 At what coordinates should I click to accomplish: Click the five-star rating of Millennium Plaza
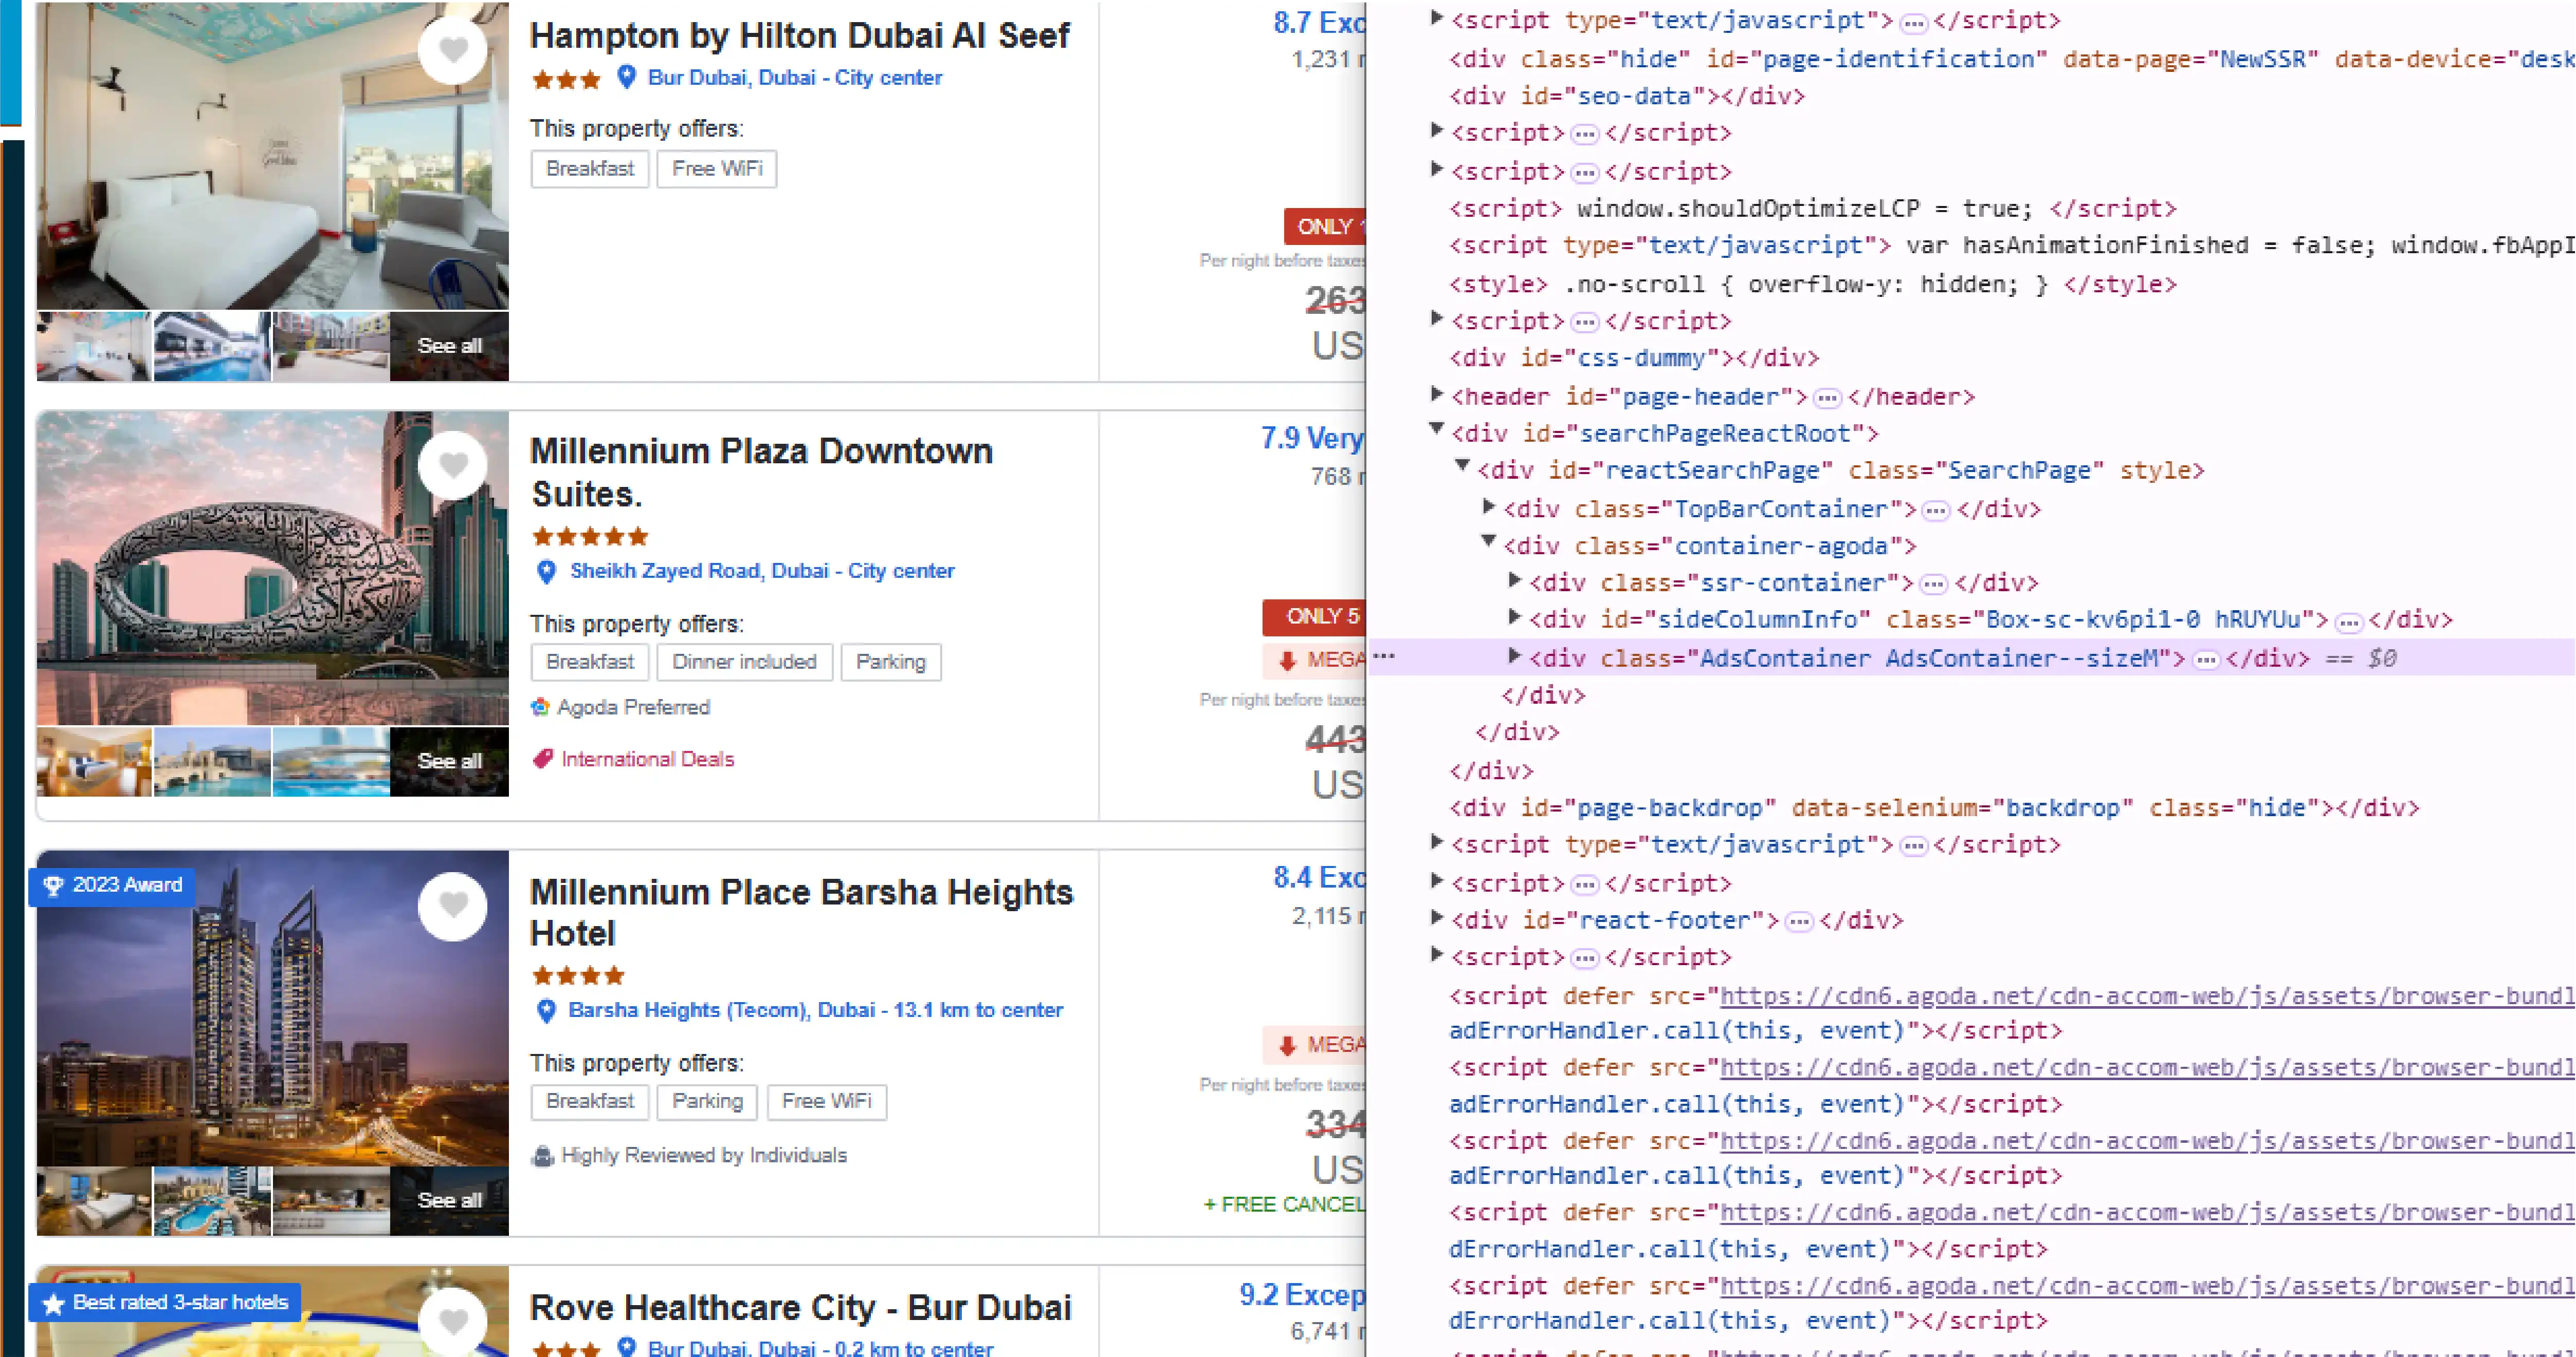(589, 537)
